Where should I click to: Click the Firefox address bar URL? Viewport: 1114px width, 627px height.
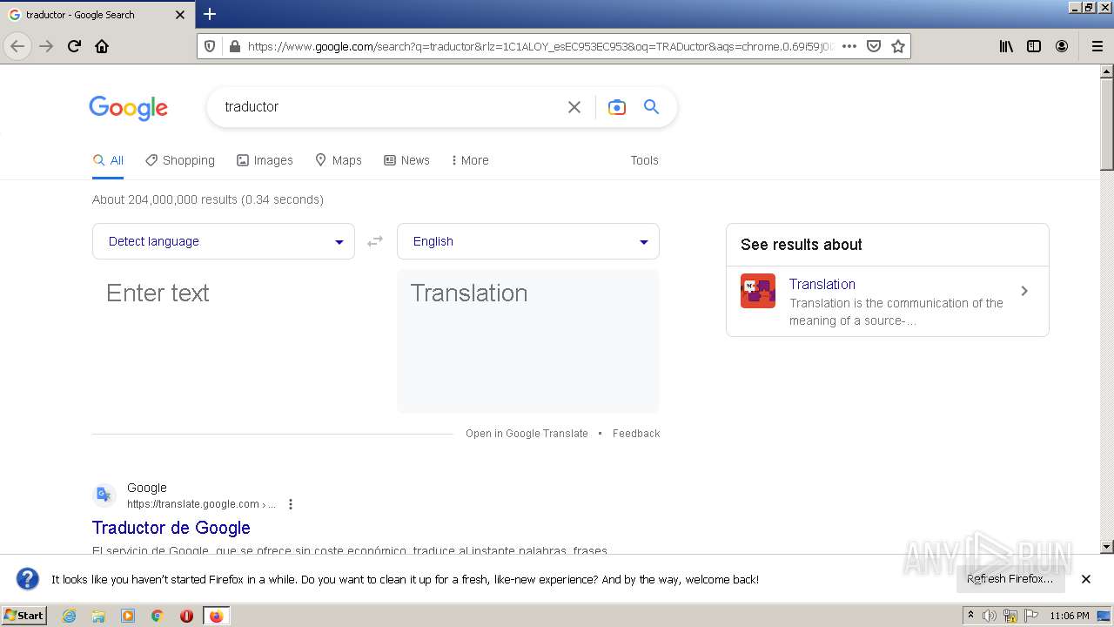click(540, 46)
